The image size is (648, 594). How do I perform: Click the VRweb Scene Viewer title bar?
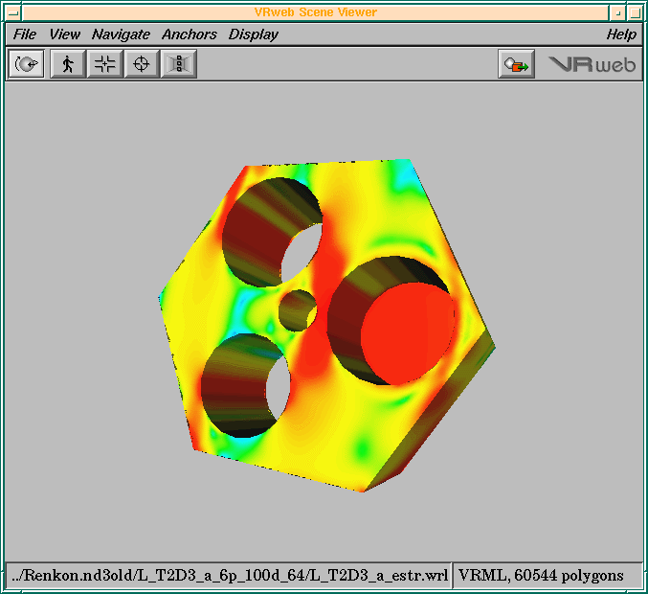[x=316, y=12]
